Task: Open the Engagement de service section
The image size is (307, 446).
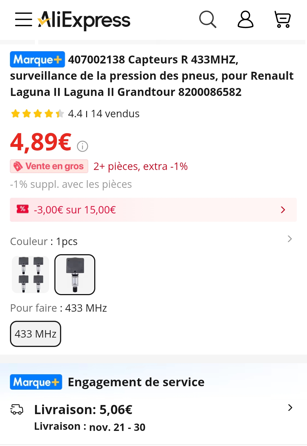Action: click(x=136, y=382)
